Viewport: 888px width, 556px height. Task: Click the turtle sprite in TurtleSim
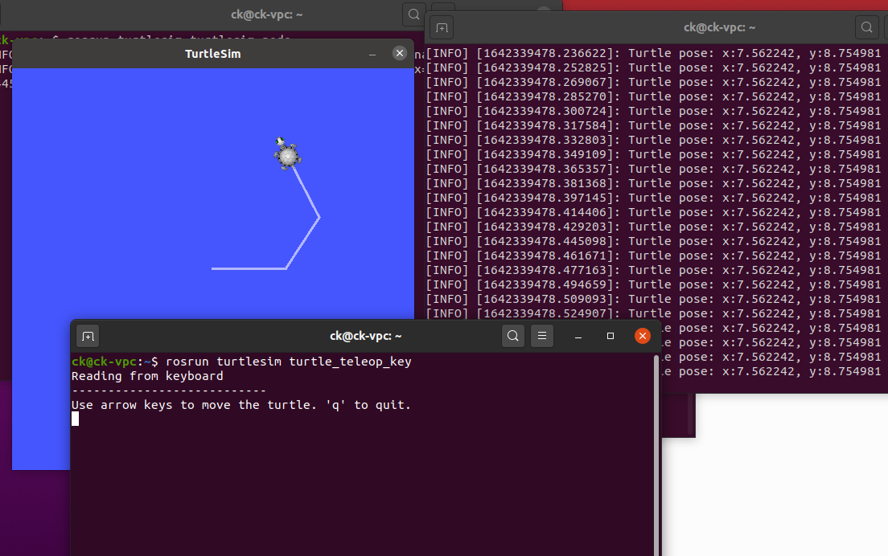(286, 153)
